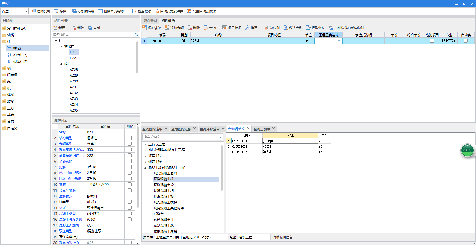Open 查询匹配定额 tab
This screenshot has height=245, width=476.
coord(181,129)
